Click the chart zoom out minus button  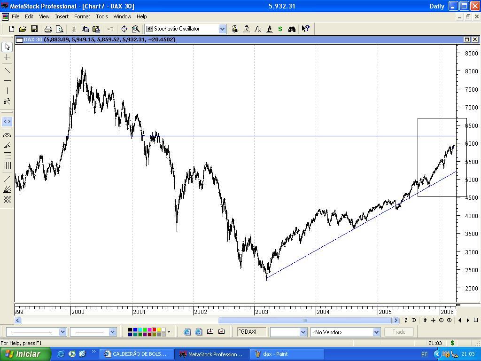(x=441, y=320)
